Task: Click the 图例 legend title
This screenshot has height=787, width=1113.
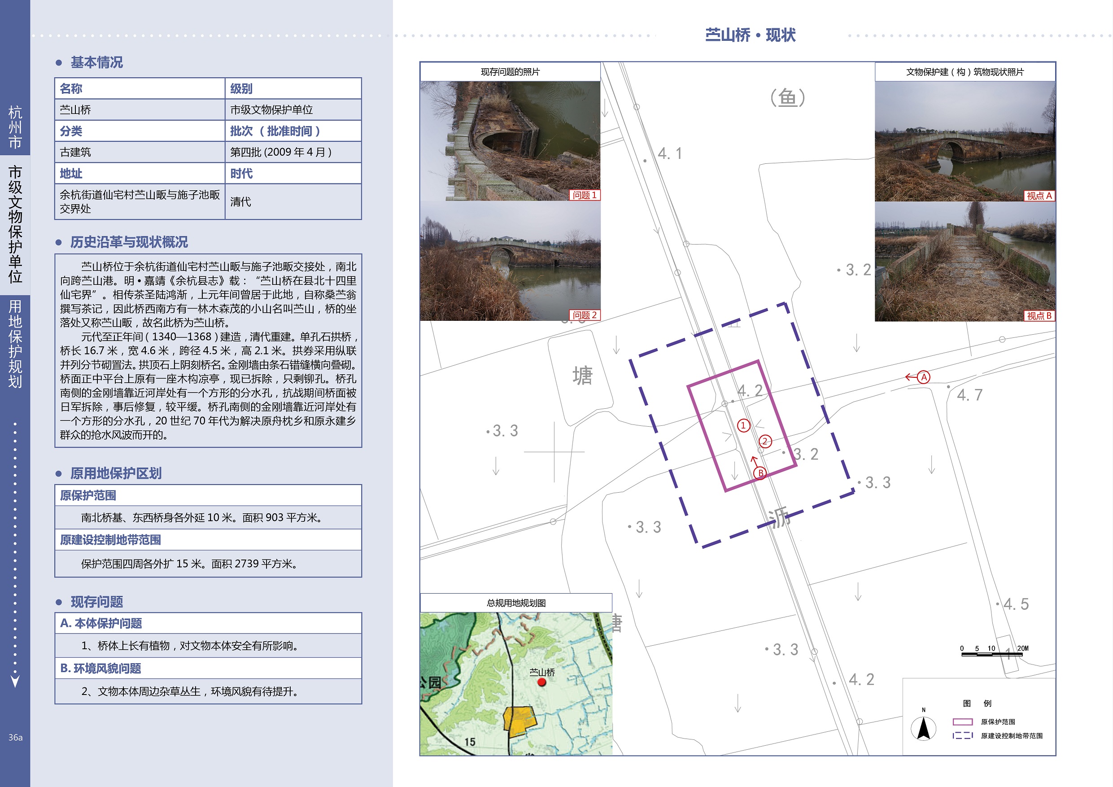Action: click(977, 703)
